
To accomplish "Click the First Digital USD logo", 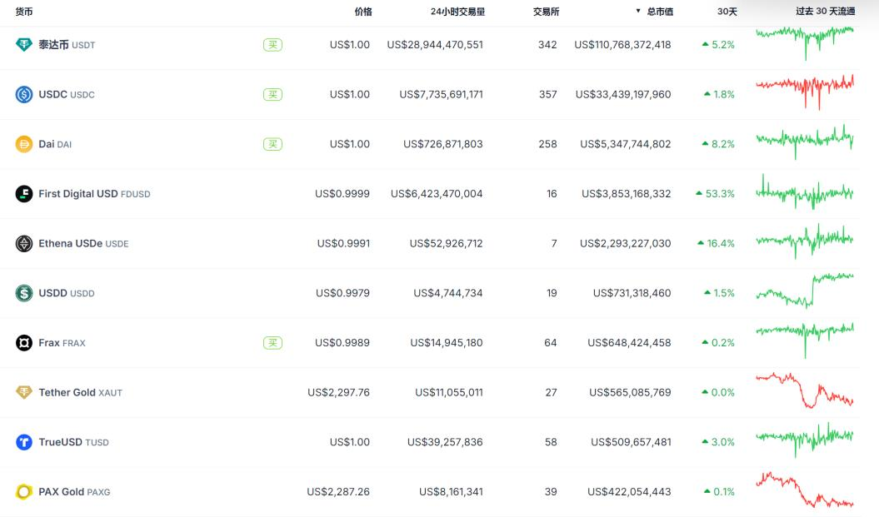I will [x=24, y=194].
